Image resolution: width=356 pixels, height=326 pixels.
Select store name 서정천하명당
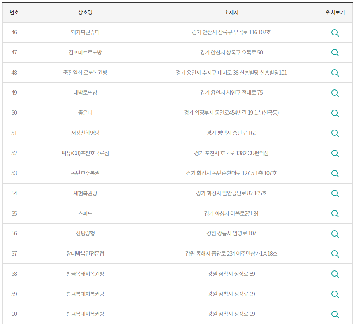85,133
